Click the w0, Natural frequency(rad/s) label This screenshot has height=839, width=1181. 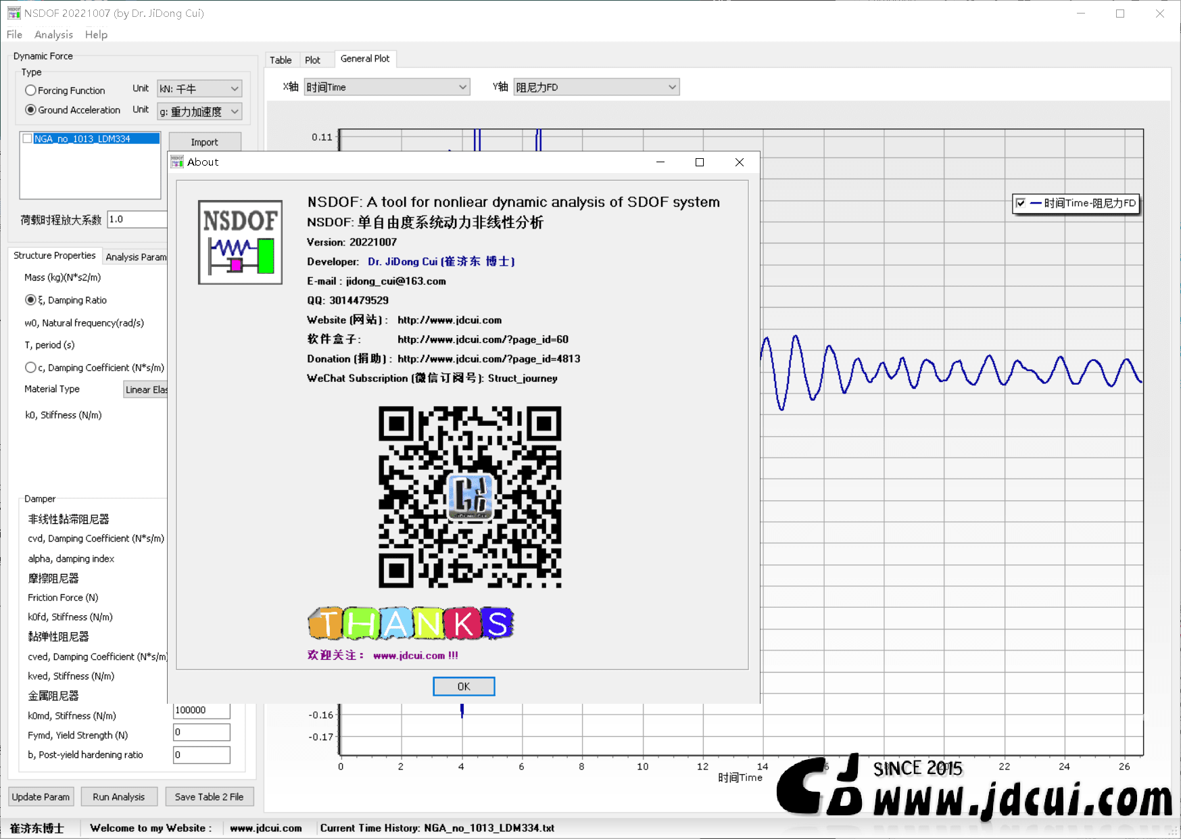pyautogui.click(x=85, y=323)
